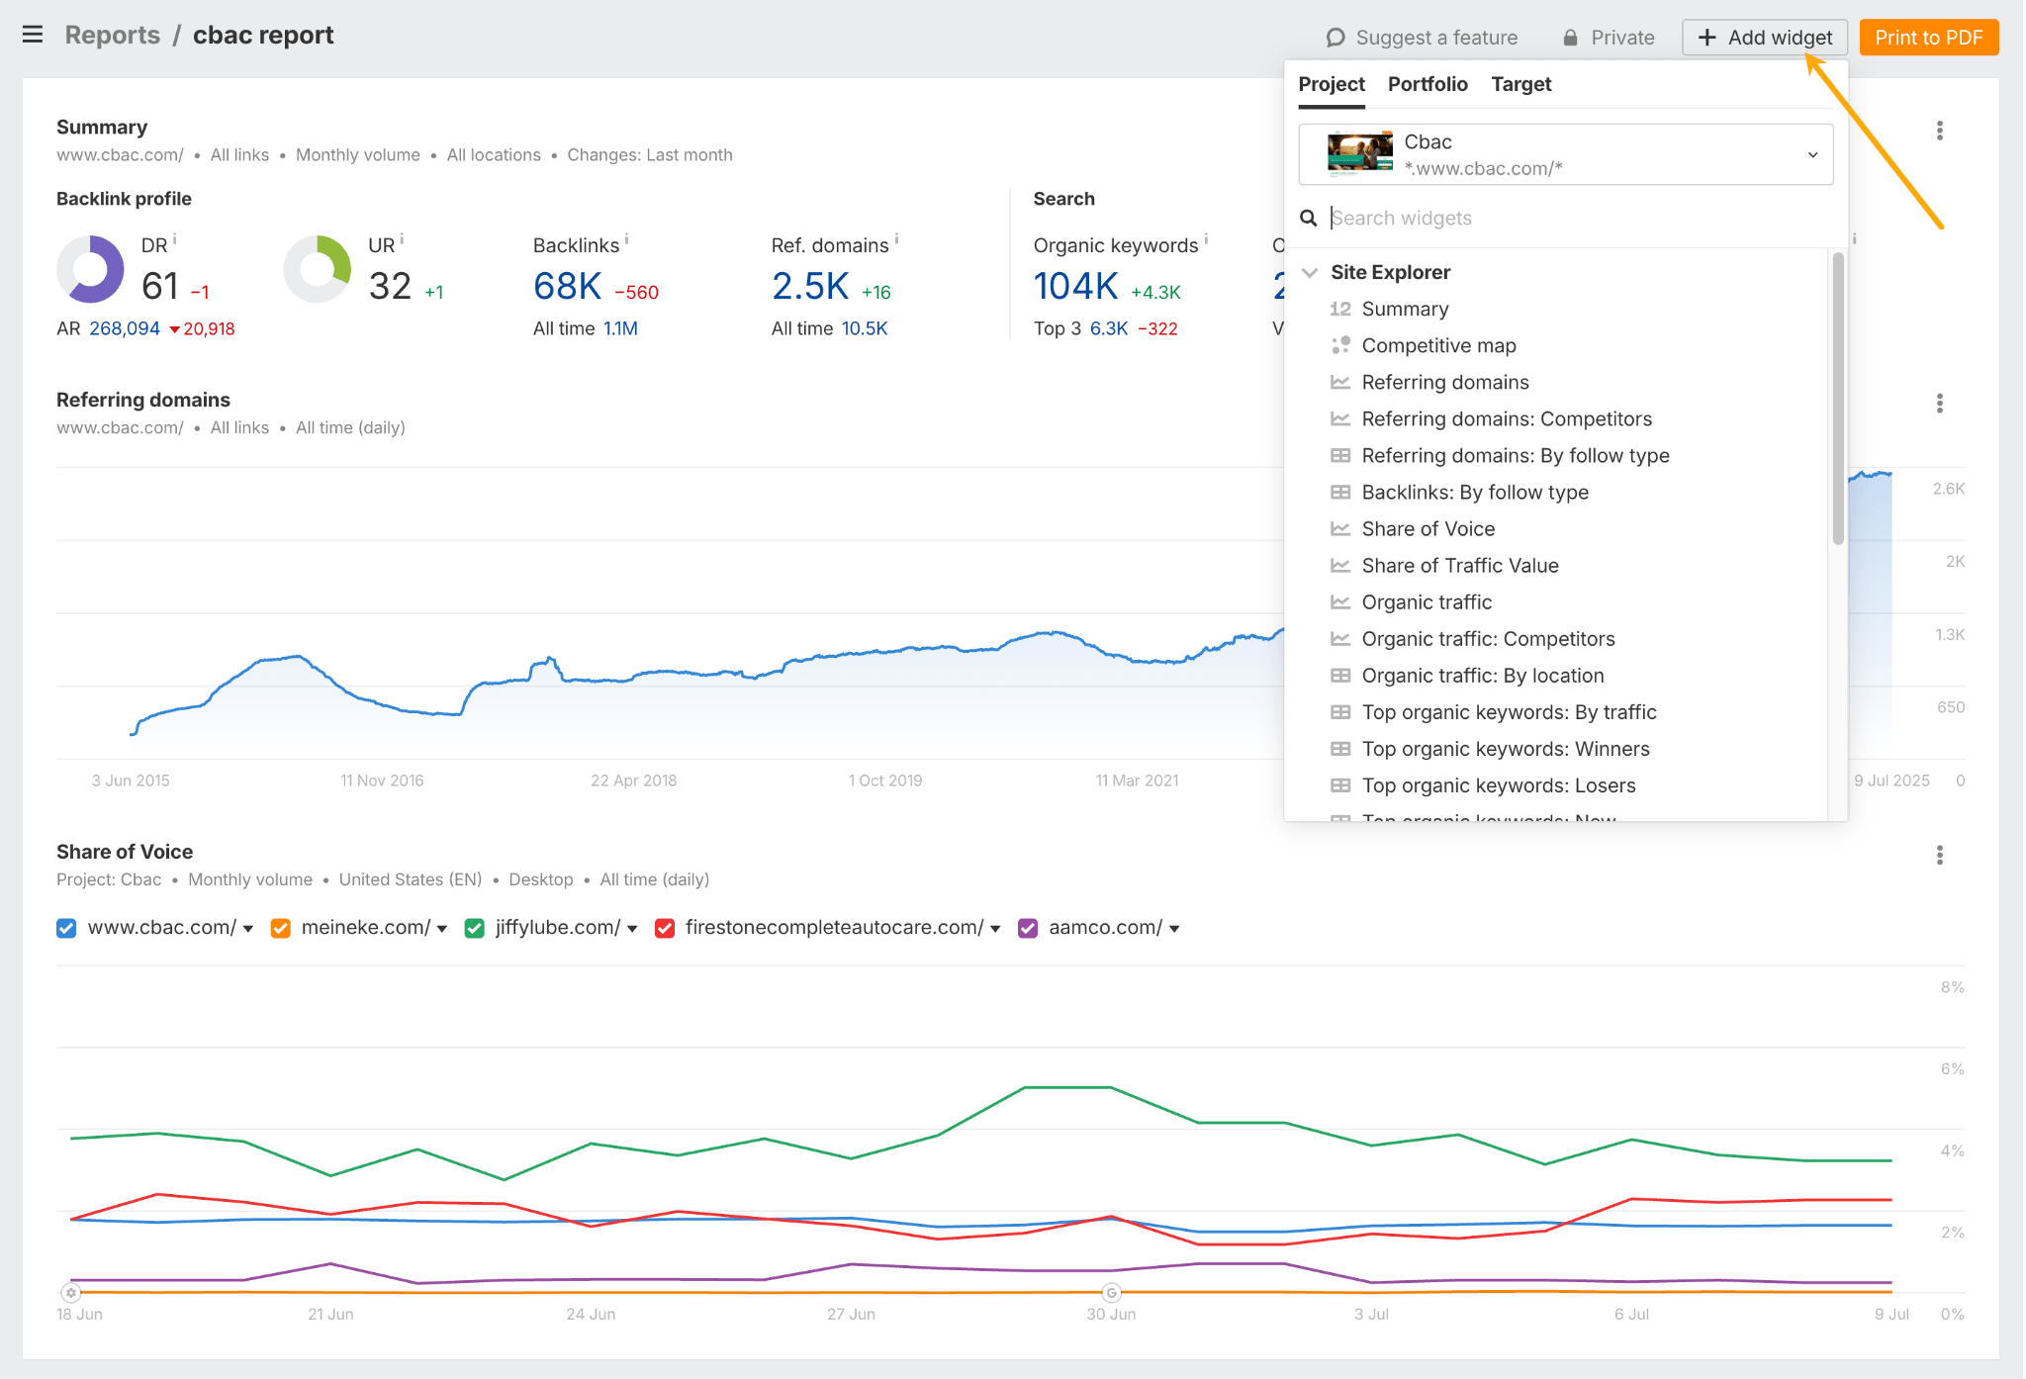Switch to the Portfolio tab
Image resolution: width=2026 pixels, height=1379 pixels.
(x=1427, y=85)
